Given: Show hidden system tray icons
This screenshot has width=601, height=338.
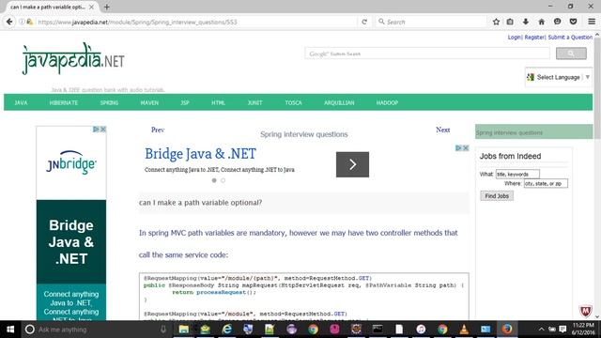Looking at the screenshot, I should coord(541,330).
